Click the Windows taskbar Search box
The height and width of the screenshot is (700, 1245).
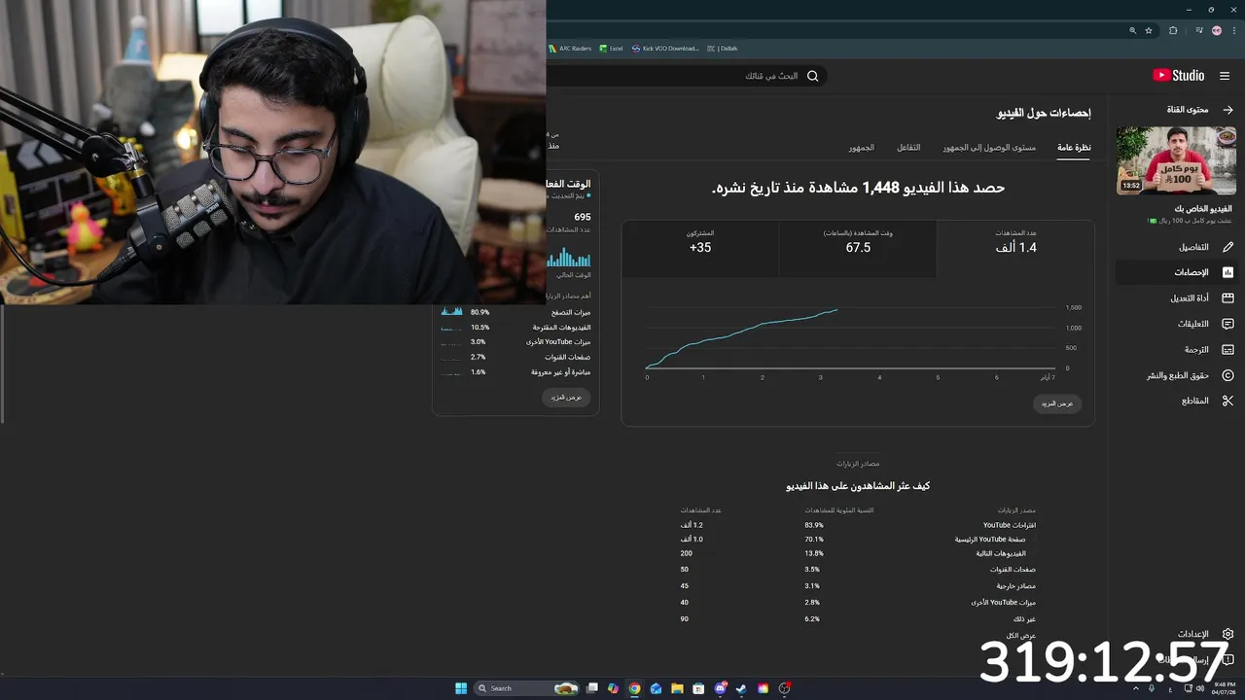tap(525, 688)
